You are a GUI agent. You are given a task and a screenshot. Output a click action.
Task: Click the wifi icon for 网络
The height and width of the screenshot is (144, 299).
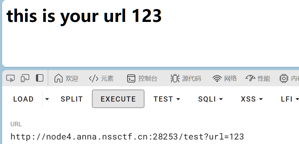217,78
